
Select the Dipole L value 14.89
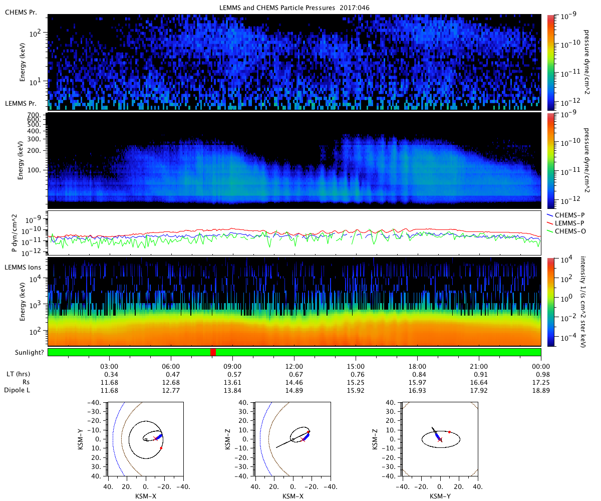tap(294, 390)
